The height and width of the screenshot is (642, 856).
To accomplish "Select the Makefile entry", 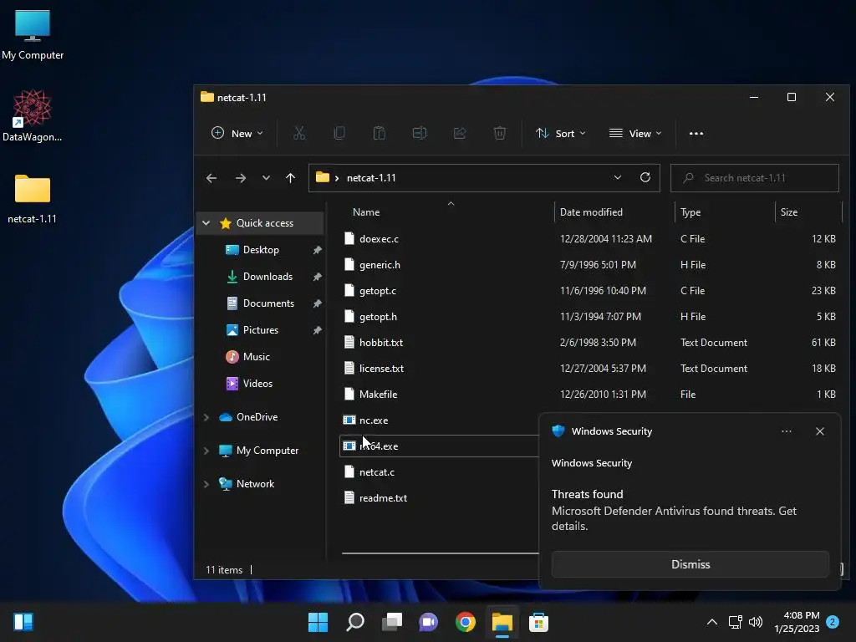I will [378, 395].
